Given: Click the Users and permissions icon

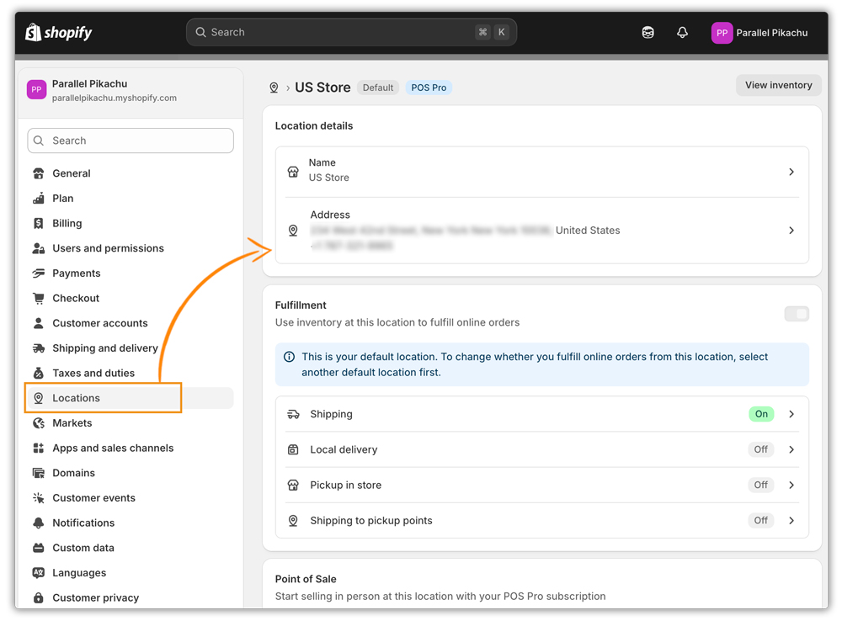Looking at the screenshot, I should click(39, 248).
